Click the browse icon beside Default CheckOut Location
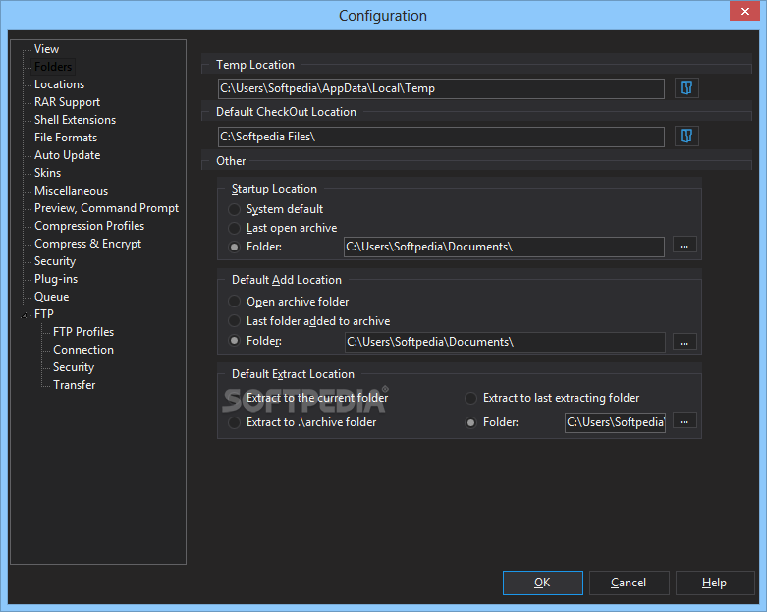 (686, 136)
